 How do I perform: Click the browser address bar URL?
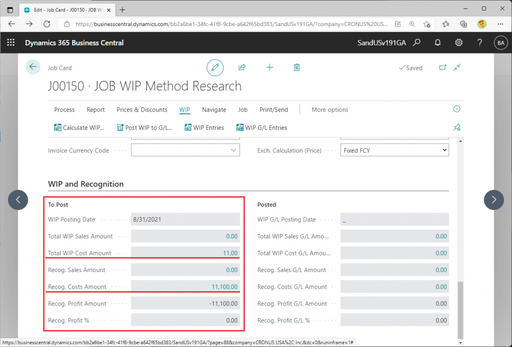(x=231, y=24)
